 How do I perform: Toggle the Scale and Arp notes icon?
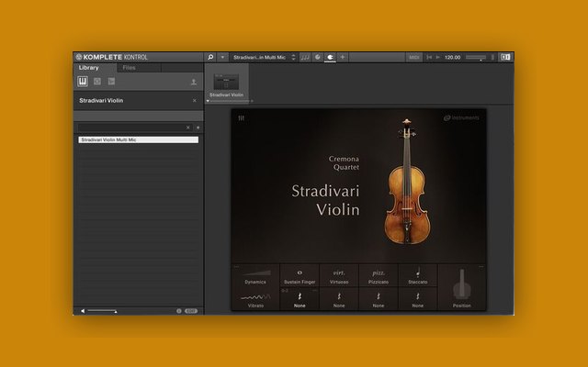[305, 57]
